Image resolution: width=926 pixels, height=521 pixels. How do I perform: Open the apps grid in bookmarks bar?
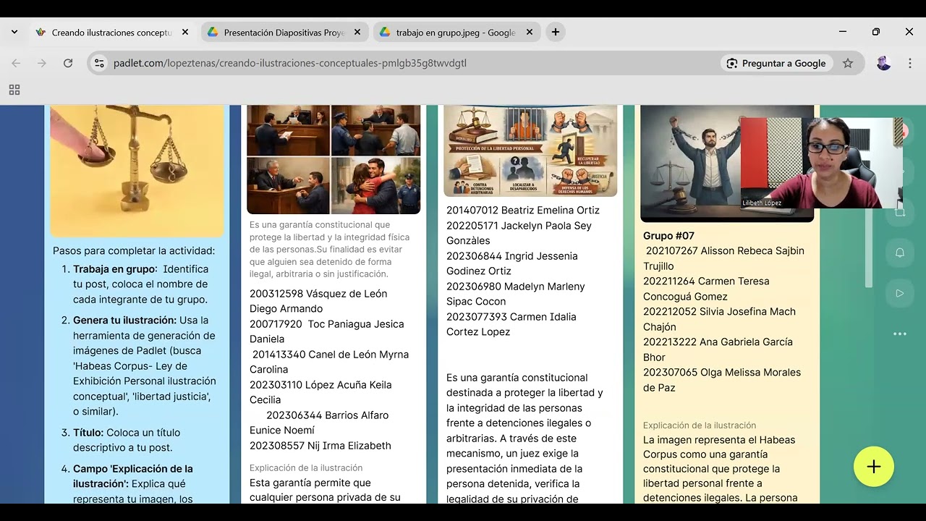[14, 90]
